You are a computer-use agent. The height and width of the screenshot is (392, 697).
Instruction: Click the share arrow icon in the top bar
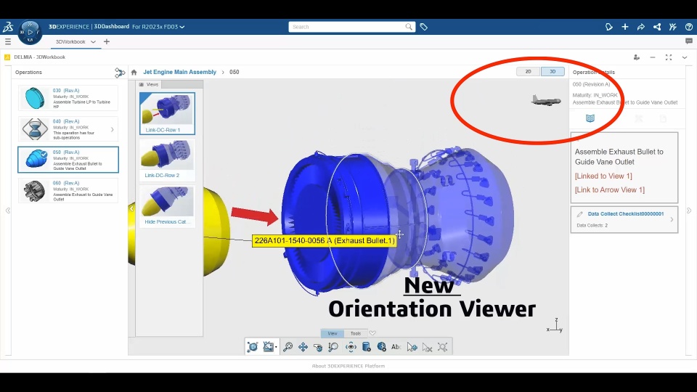[x=641, y=27]
